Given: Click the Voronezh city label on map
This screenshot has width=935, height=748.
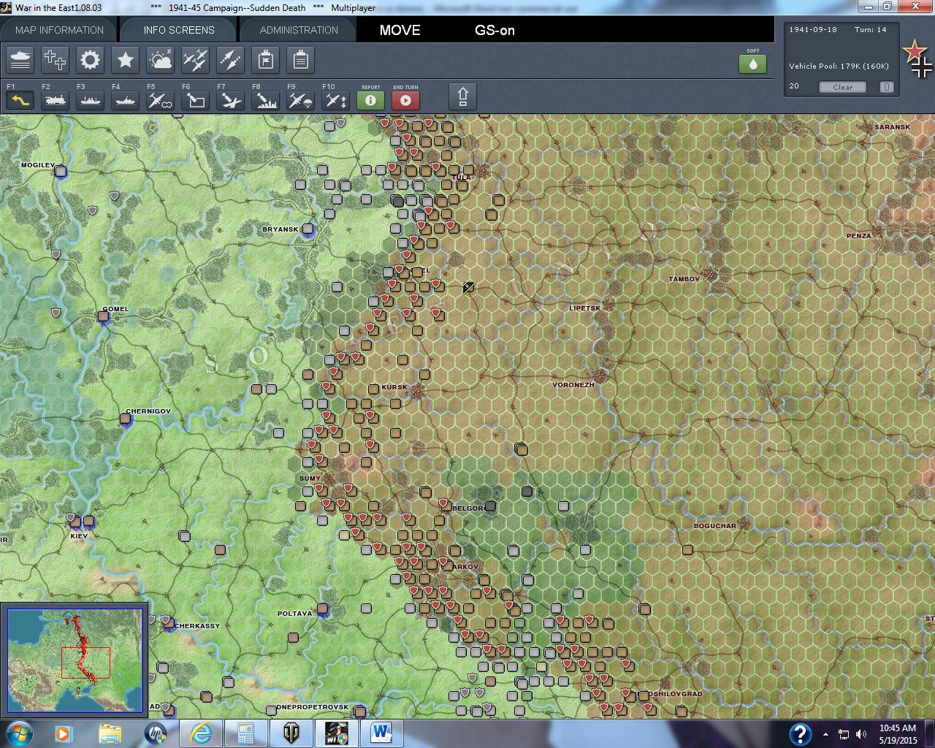Looking at the screenshot, I should coord(573,385).
